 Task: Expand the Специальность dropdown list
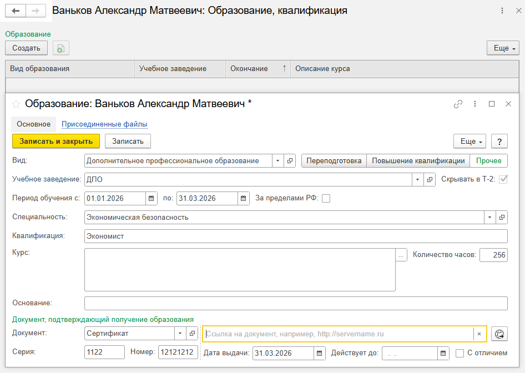[x=489, y=218]
